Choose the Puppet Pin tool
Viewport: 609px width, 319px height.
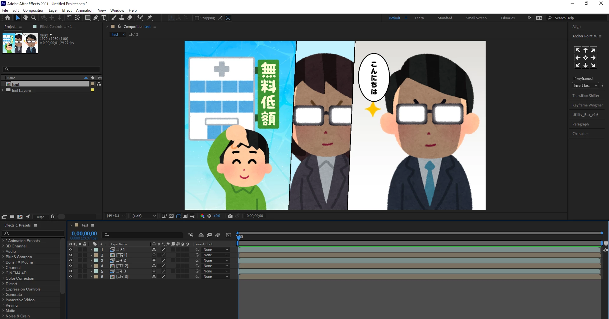(x=150, y=18)
